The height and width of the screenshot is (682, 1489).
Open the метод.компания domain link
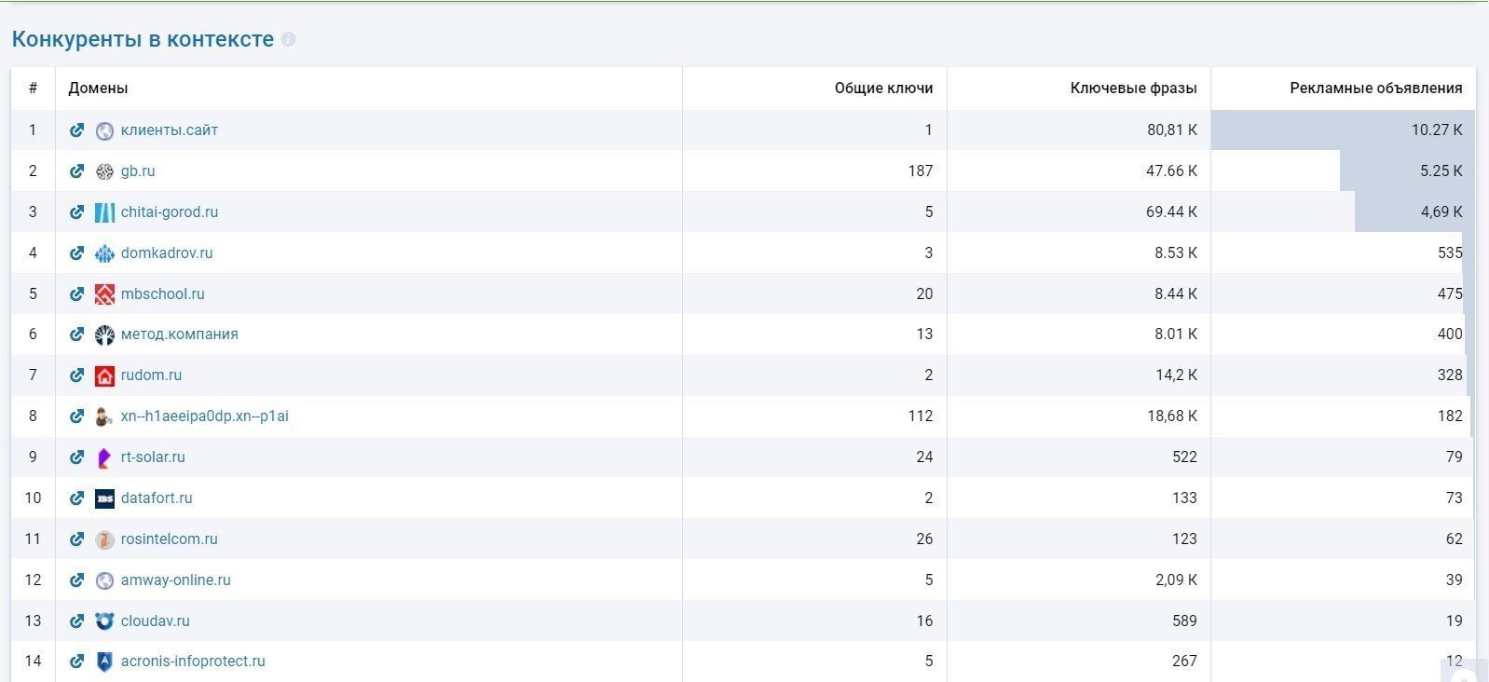tap(179, 334)
